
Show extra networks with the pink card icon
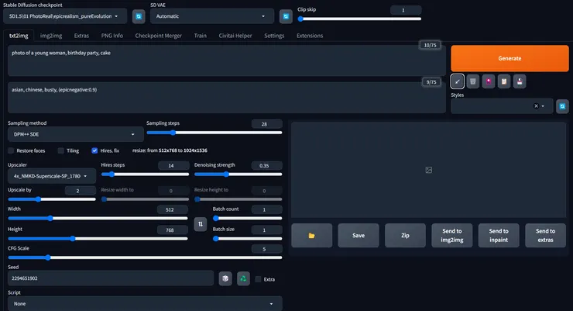[x=489, y=81]
